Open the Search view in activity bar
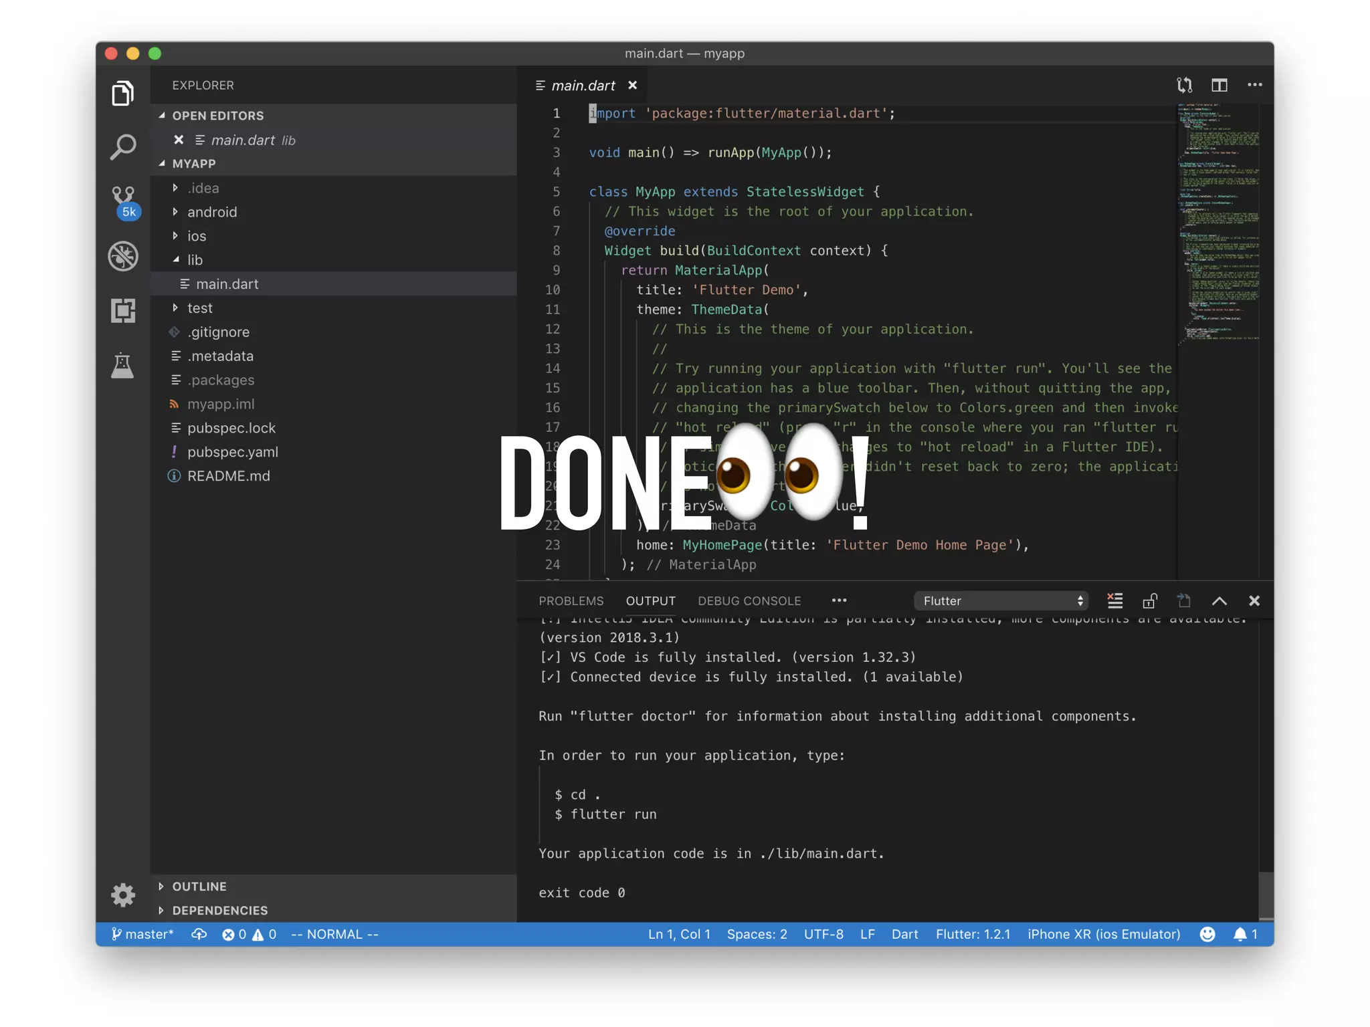Screen dimensions: 1370x1027 click(x=123, y=147)
